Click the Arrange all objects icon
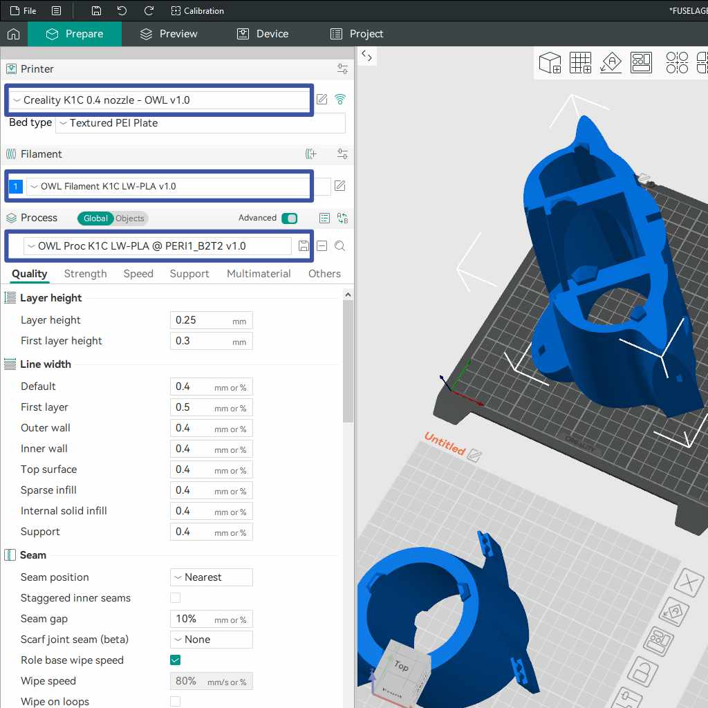The width and height of the screenshot is (708, 708). [641, 62]
